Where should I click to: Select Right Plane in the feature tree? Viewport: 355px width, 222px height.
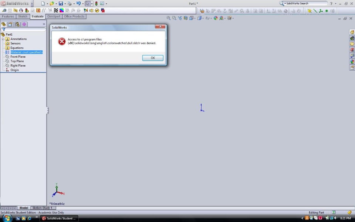point(18,65)
